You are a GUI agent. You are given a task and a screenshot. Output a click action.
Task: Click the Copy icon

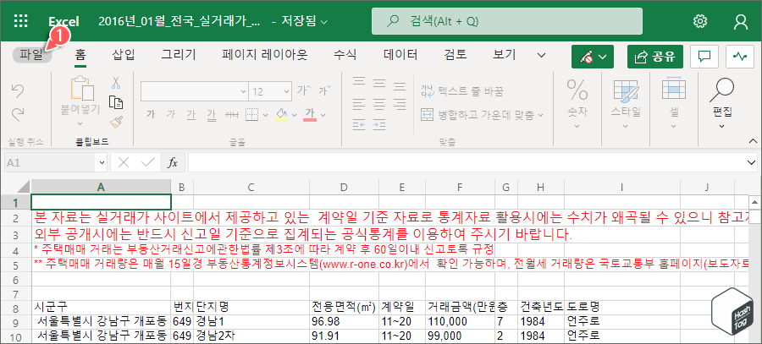point(115,102)
